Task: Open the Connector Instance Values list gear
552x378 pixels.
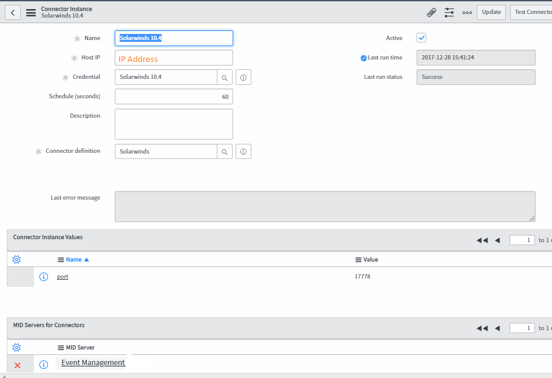Action: (16, 259)
